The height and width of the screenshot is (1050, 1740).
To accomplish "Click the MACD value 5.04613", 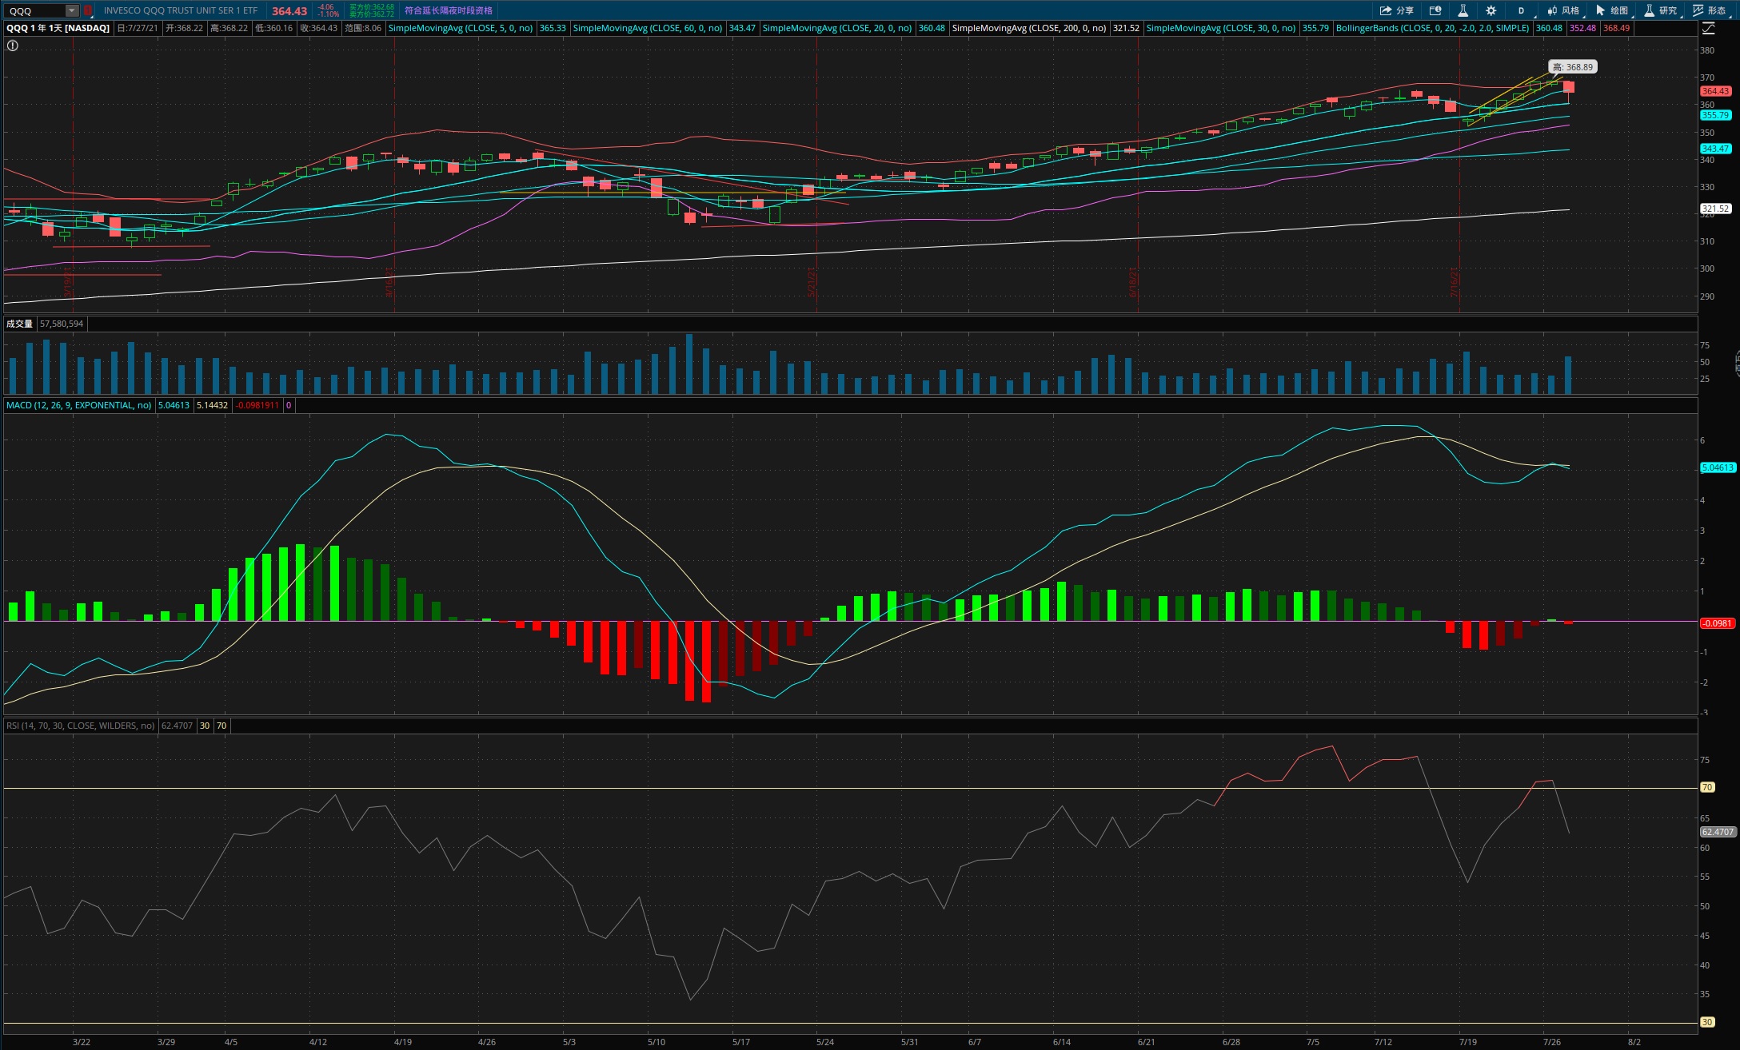I will click(174, 405).
